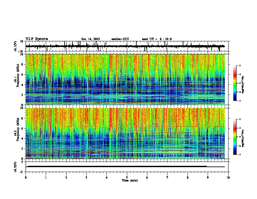The image size is (257, 199).
Task: Click the ch.2 PSD color scale bar
Action: tap(235, 137)
